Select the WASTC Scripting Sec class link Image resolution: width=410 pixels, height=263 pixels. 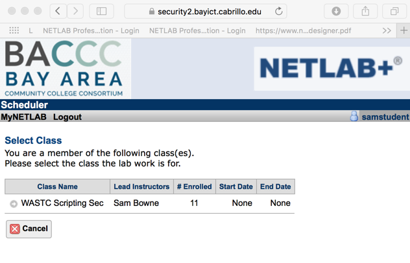(x=62, y=203)
